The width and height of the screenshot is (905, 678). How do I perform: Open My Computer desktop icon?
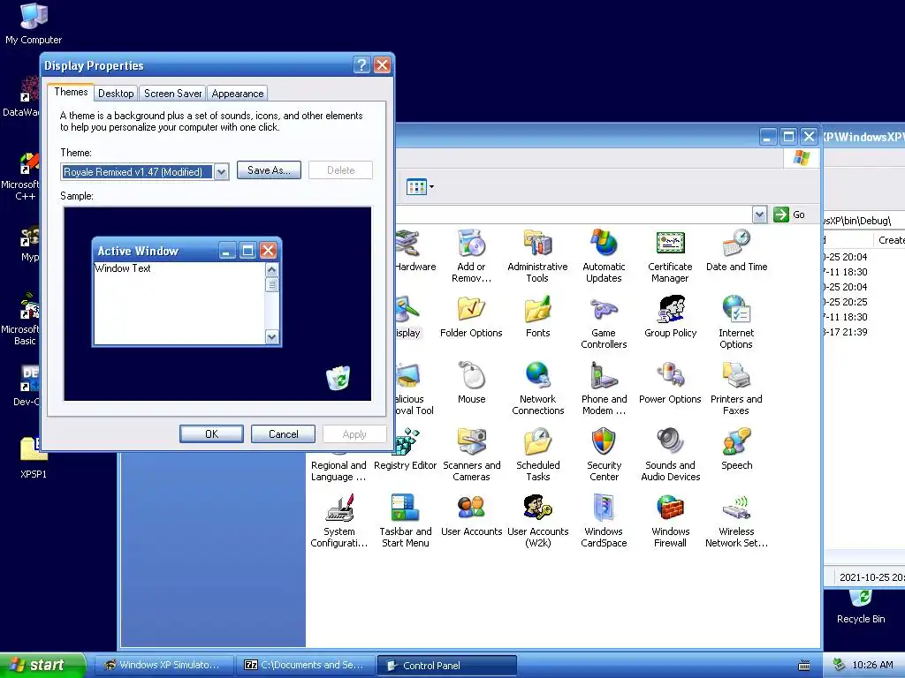click(34, 24)
